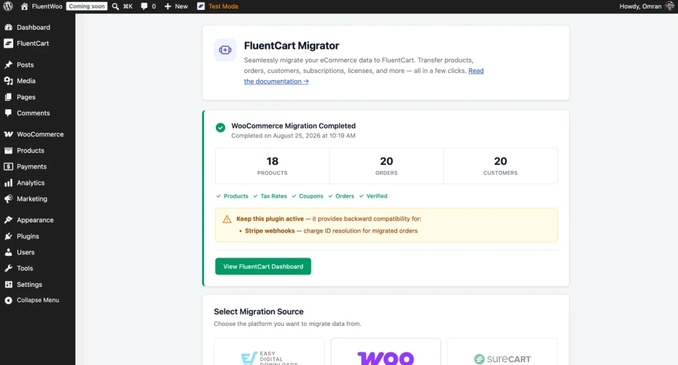Screen dimensions: 678x365
Task: Click the FluentWoo site name link
Action: [x=47, y=7]
